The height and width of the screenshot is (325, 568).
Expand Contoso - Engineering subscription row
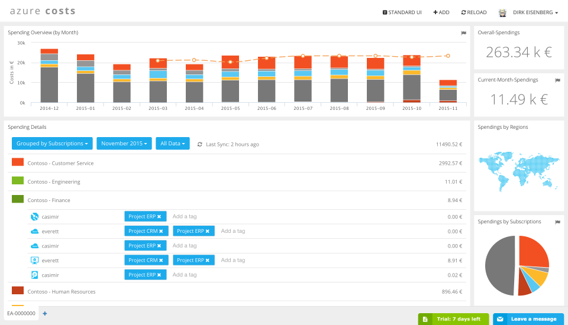pyautogui.click(x=237, y=181)
